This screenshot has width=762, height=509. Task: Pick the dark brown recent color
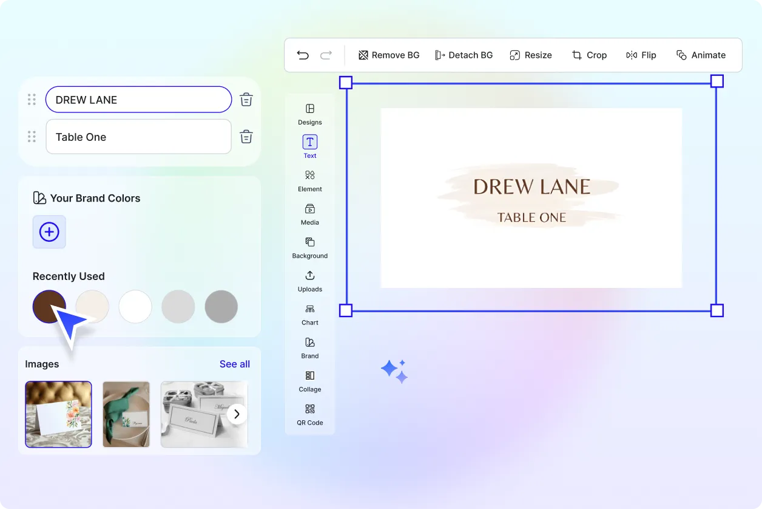click(49, 306)
